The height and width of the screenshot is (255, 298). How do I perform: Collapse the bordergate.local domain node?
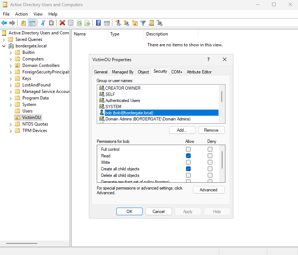(4, 46)
